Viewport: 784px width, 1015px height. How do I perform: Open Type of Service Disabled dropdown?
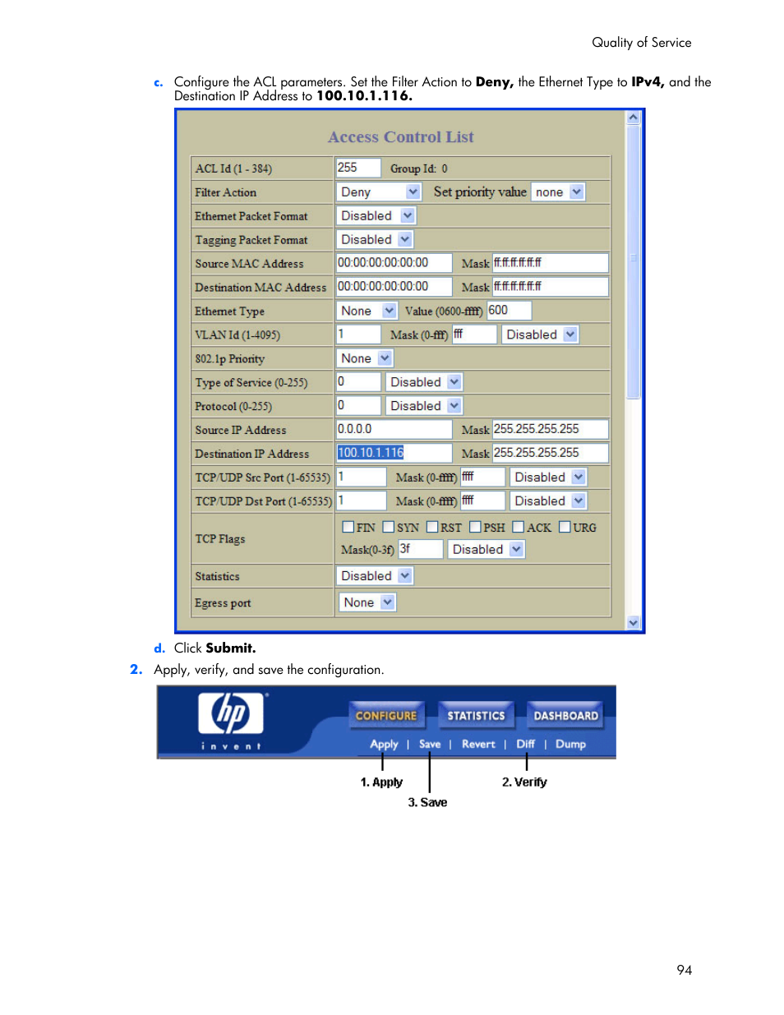pyautogui.click(x=424, y=382)
